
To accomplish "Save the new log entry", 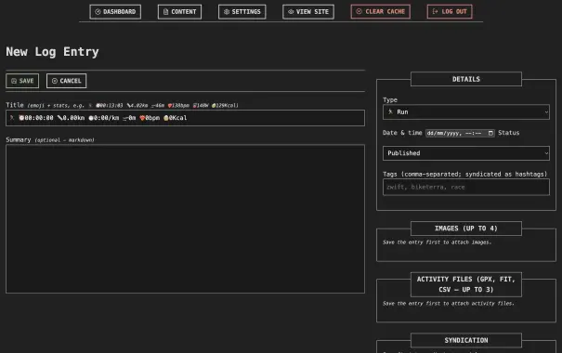I will click(x=22, y=81).
